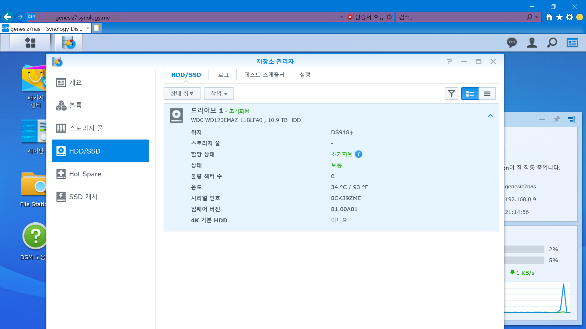This screenshot has height=329, width=586.
Task: Open 스토리지 풀 in the sidebar
Action: tap(100, 128)
